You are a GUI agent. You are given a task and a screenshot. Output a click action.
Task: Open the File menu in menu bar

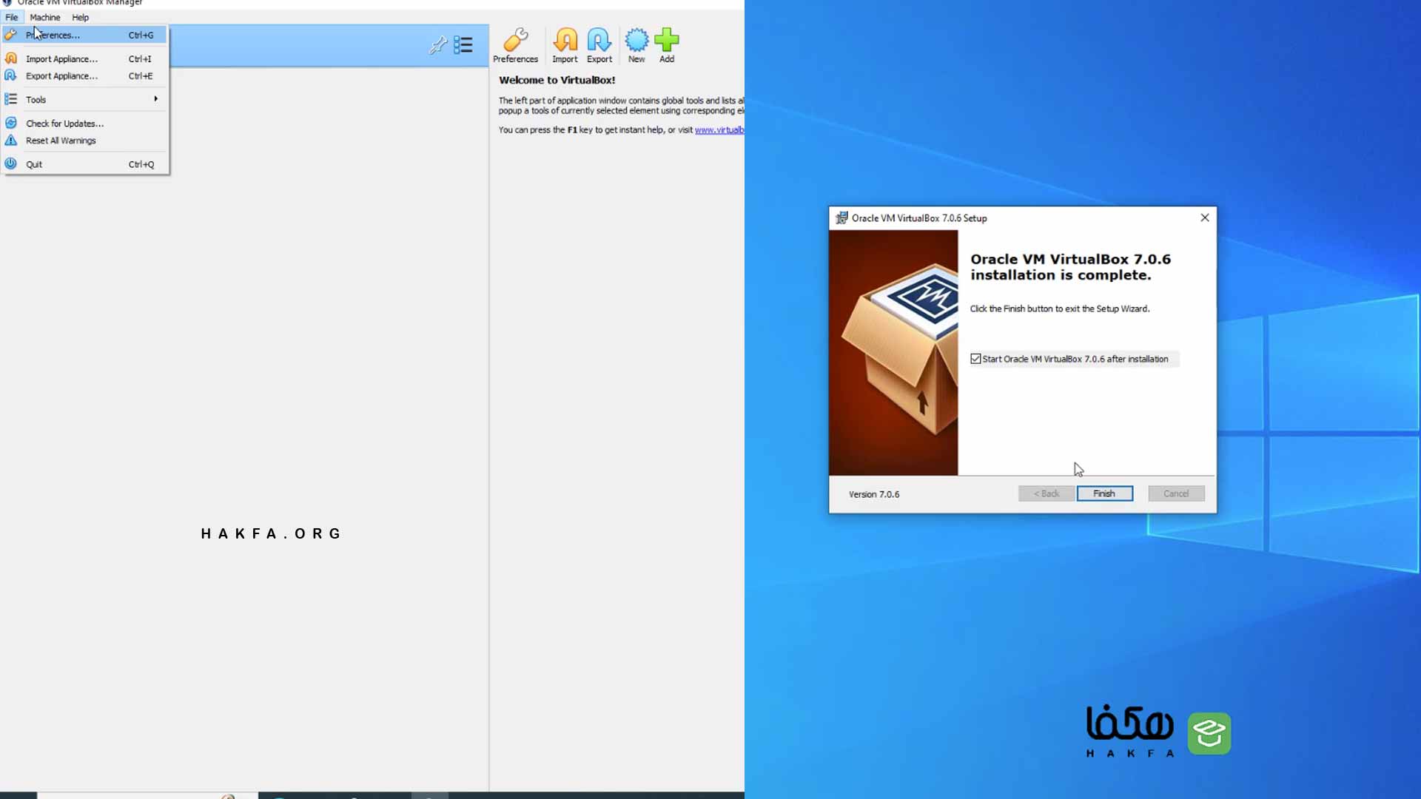tap(12, 17)
